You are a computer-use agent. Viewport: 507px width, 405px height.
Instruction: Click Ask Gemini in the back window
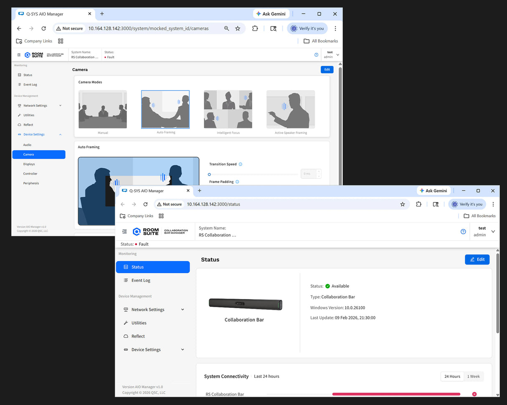pyautogui.click(x=271, y=14)
